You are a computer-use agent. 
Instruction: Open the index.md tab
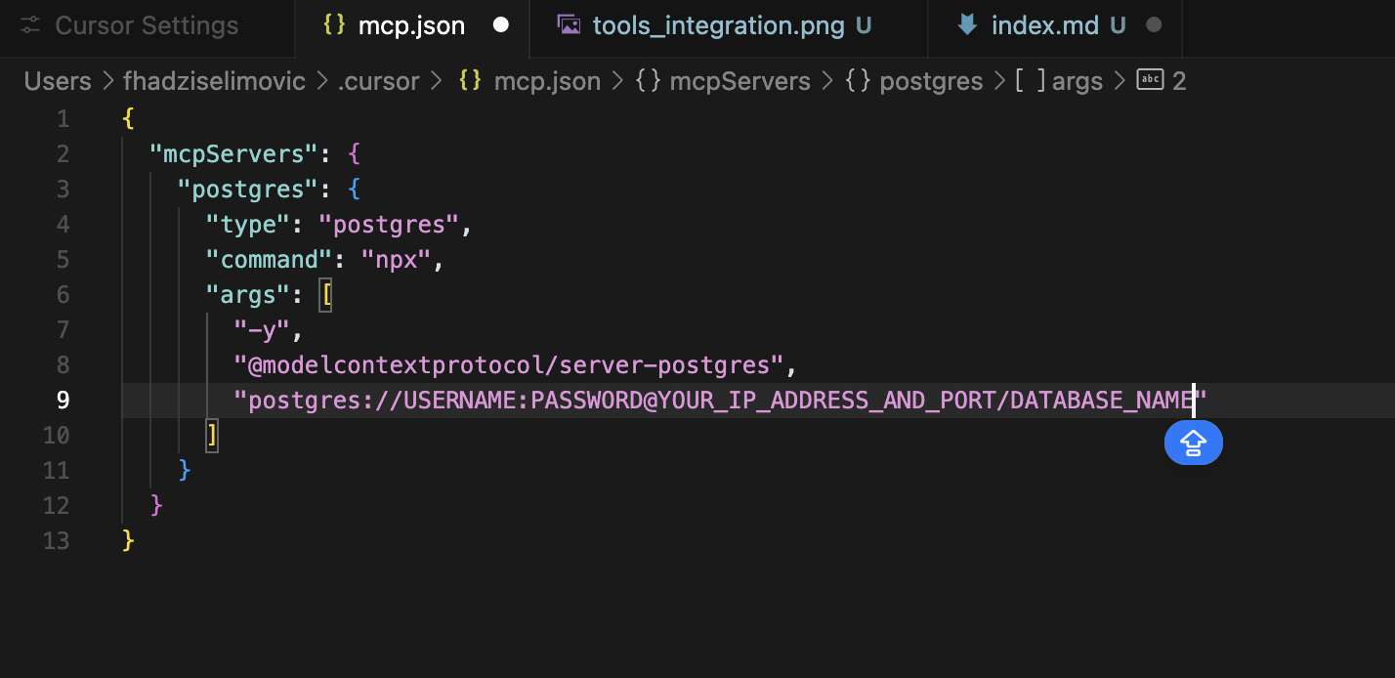[x=1054, y=25]
